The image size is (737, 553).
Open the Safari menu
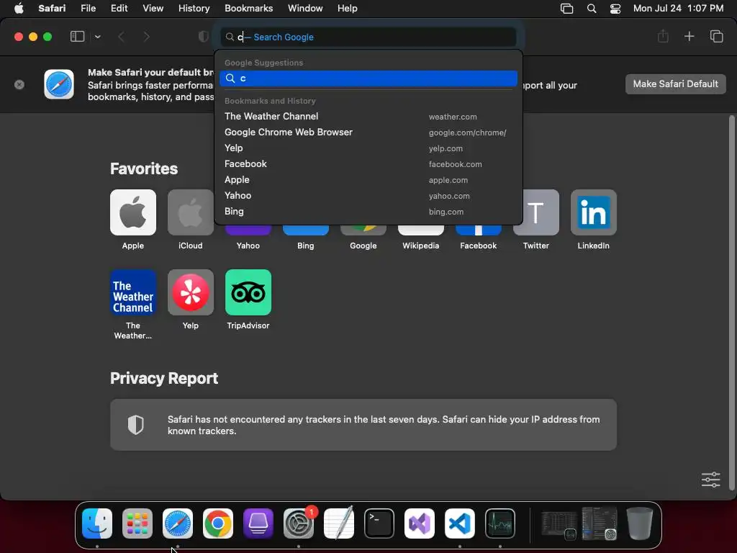(x=52, y=8)
